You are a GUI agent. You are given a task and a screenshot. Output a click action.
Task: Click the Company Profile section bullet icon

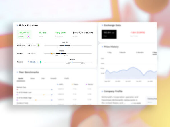coord(102,91)
